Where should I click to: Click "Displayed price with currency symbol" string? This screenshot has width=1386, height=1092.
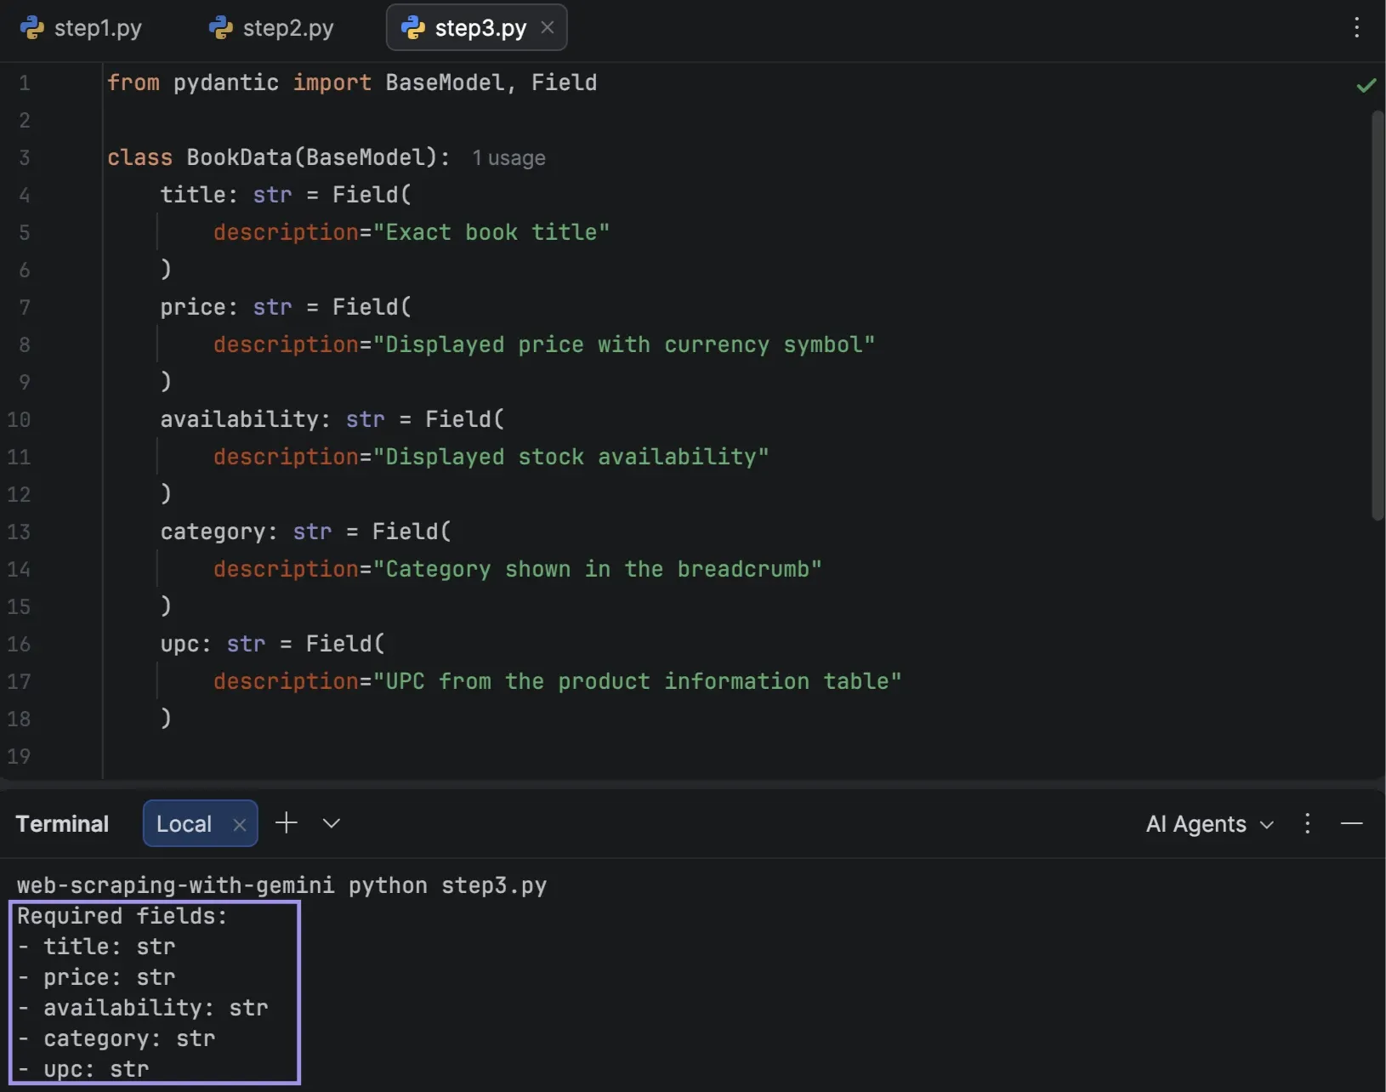[624, 344]
